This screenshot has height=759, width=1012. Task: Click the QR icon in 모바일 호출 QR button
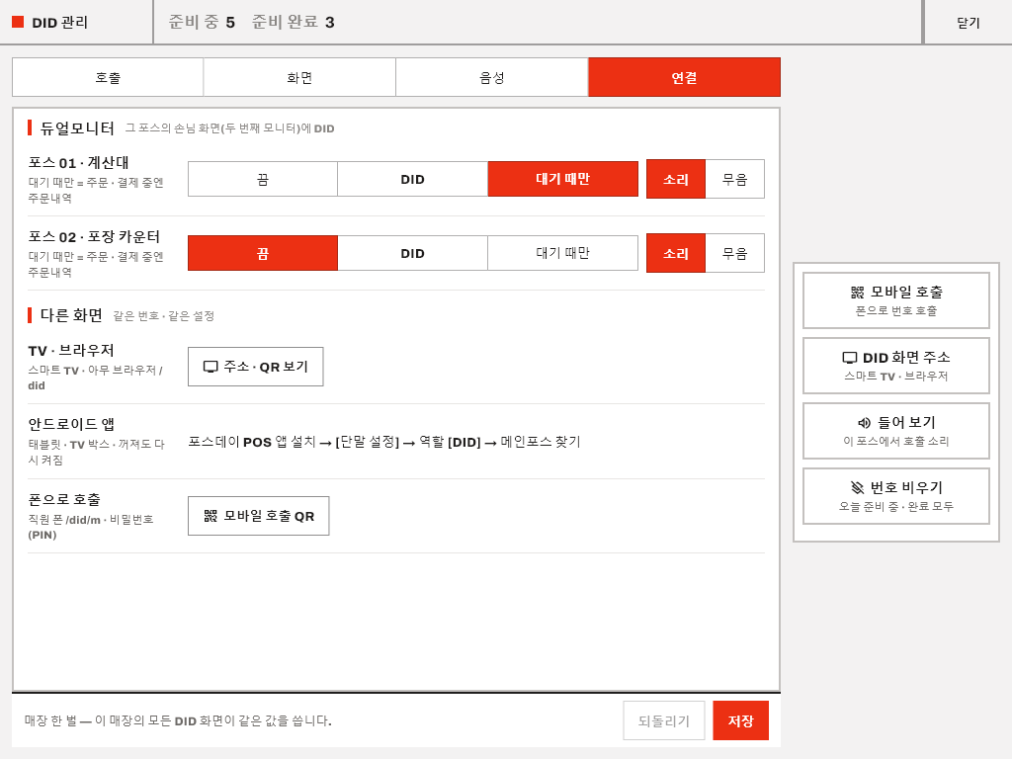(211, 516)
